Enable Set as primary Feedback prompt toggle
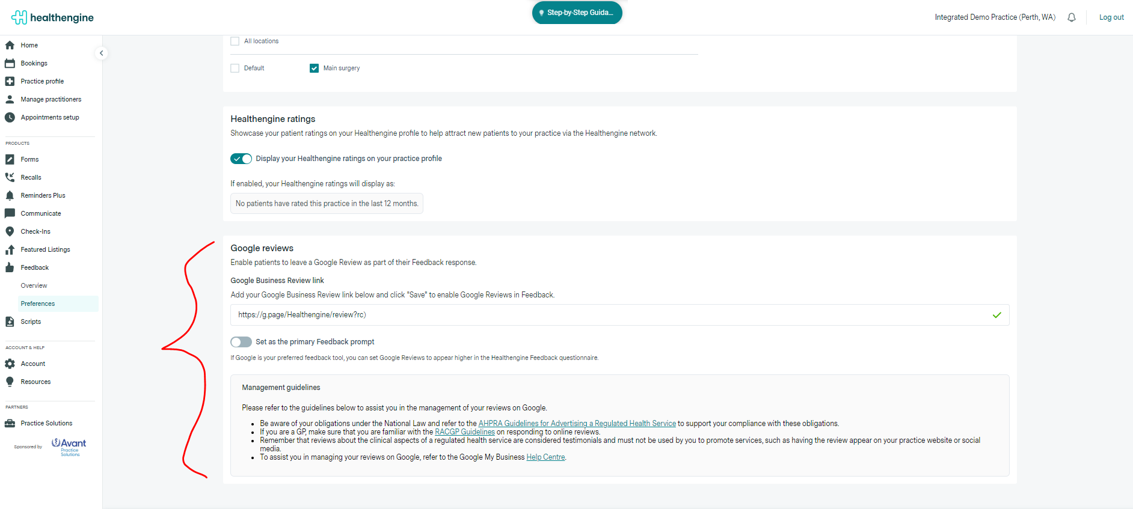 [x=241, y=342]
